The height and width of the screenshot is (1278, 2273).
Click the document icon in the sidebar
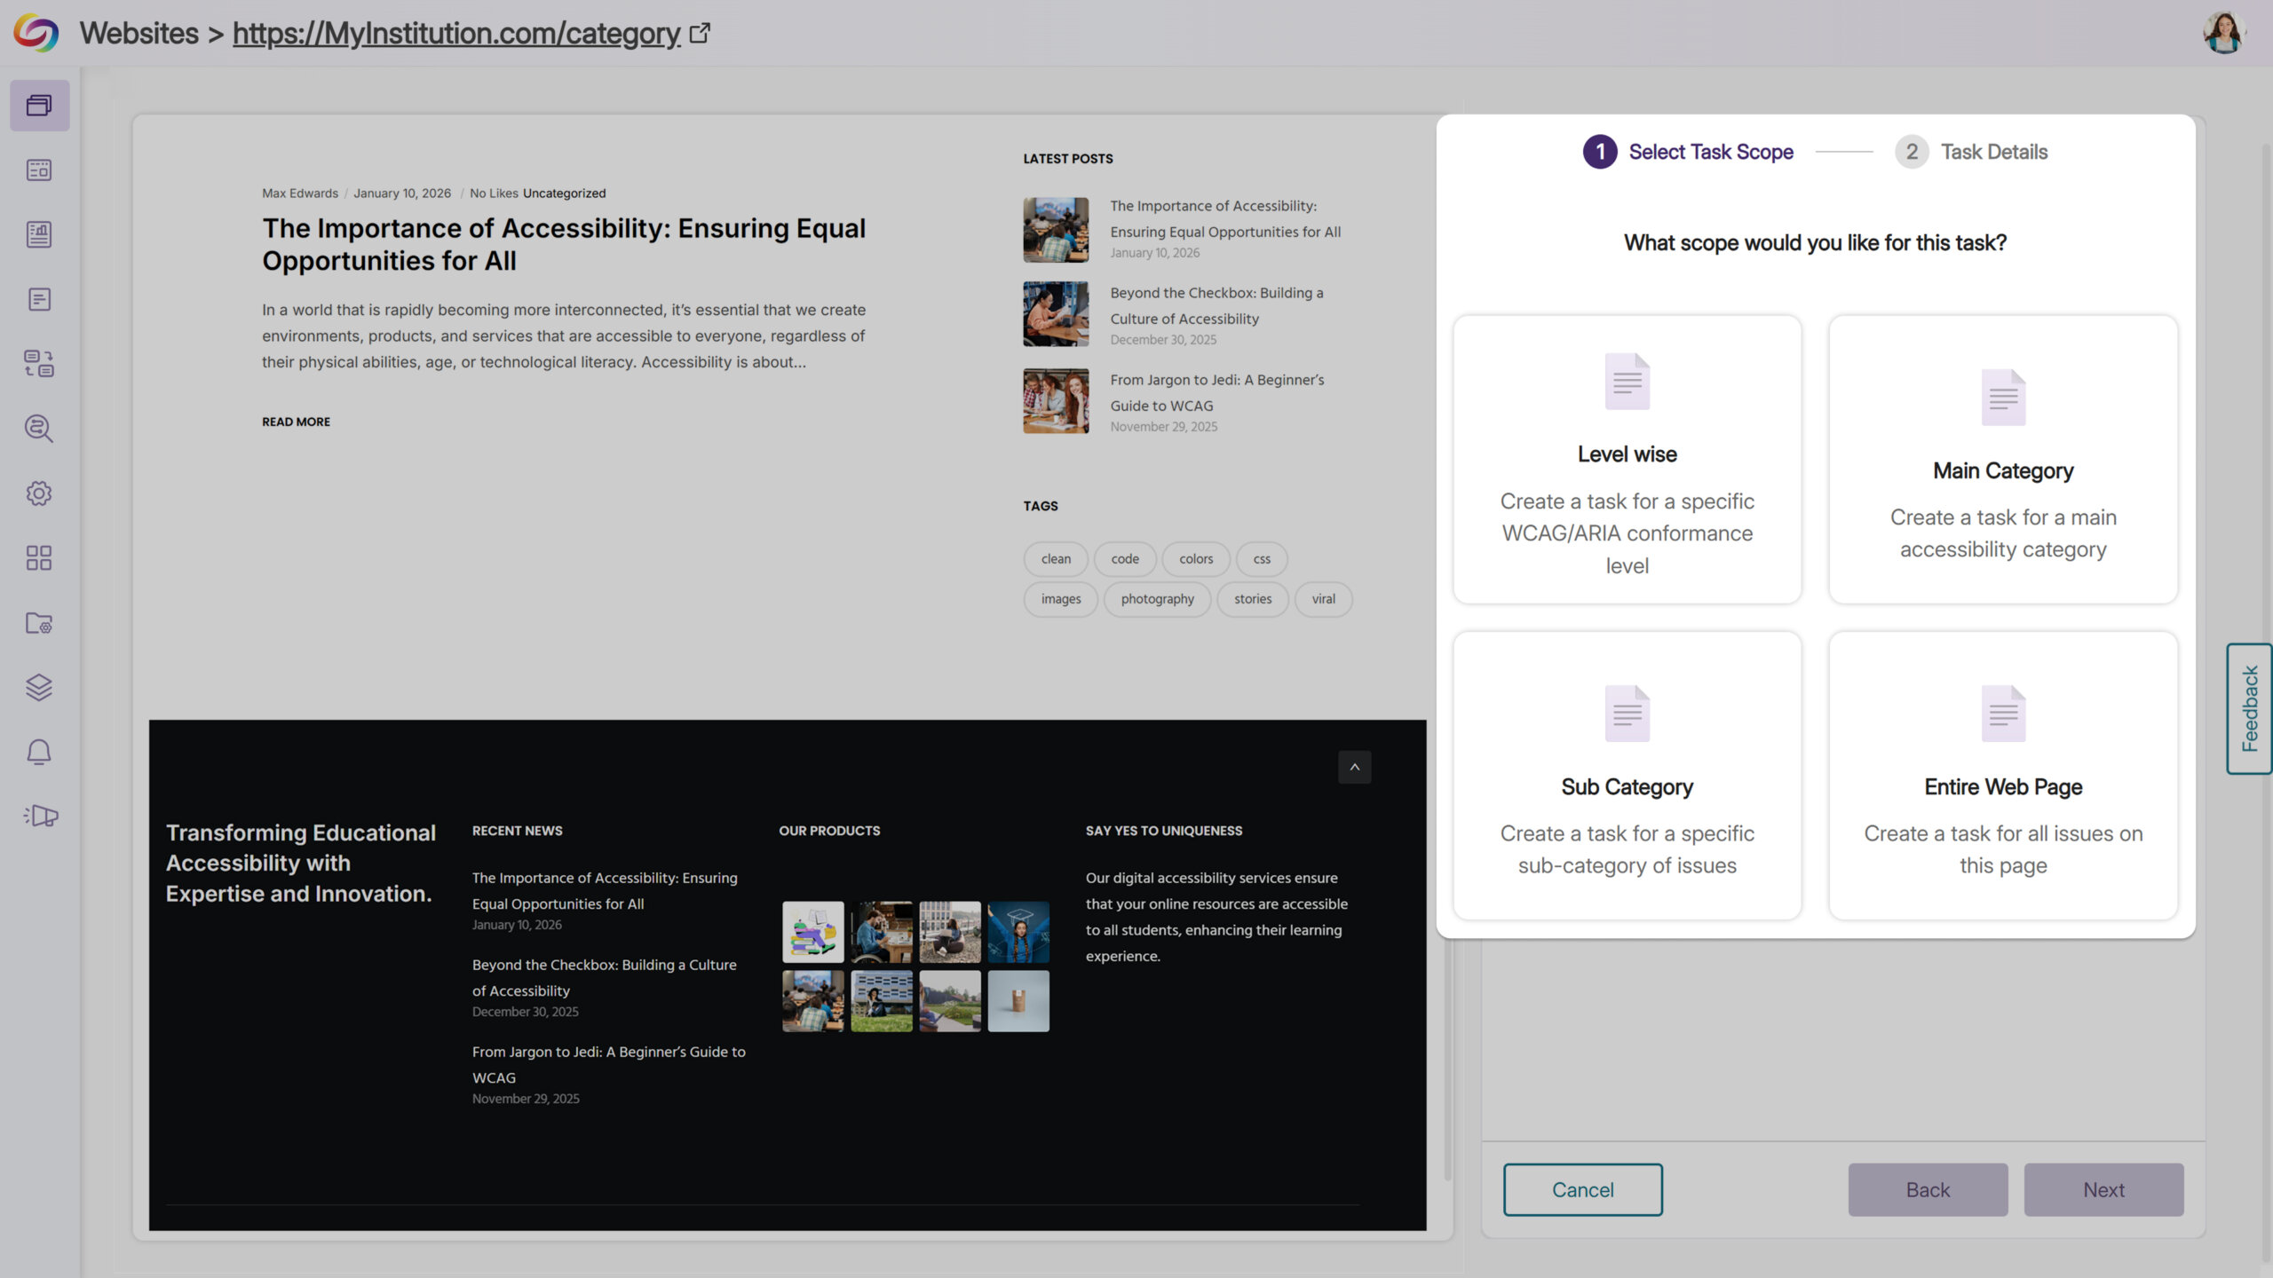pos(39,299)
